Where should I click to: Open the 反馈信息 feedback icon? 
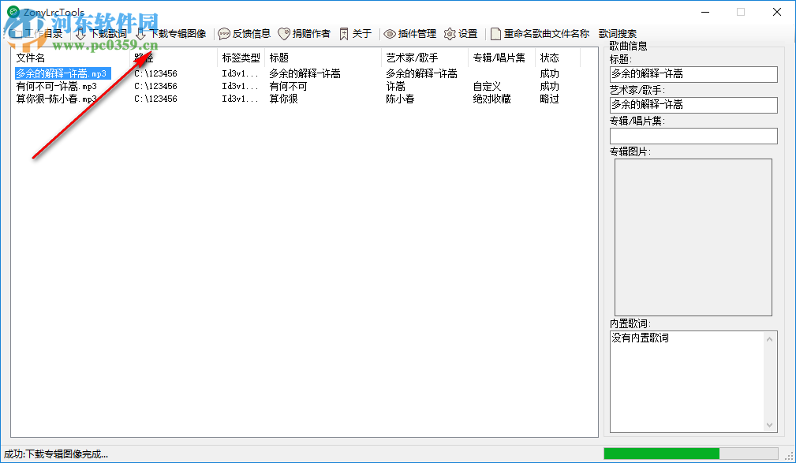(248, 33)
